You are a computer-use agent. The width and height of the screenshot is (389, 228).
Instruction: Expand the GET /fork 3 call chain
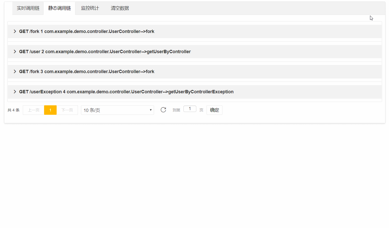87,71
